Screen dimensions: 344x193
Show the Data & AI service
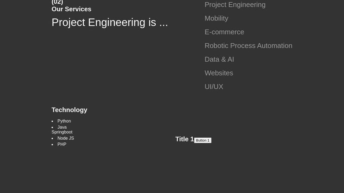219,60
